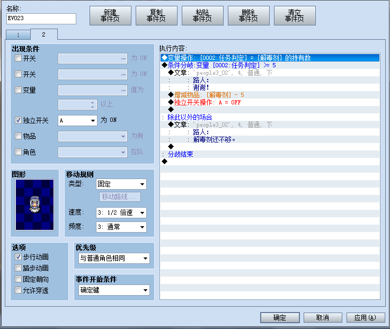Switch to event page tab 1
Image resolution: width=390 pixels, height=329 pixels.
click(x=18, y=35)
